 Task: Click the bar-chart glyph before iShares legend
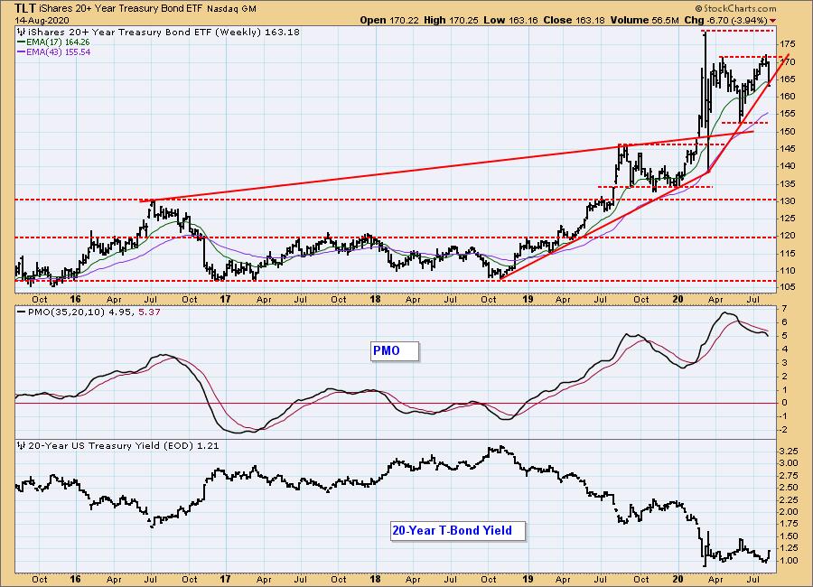[x=22, y=33]
